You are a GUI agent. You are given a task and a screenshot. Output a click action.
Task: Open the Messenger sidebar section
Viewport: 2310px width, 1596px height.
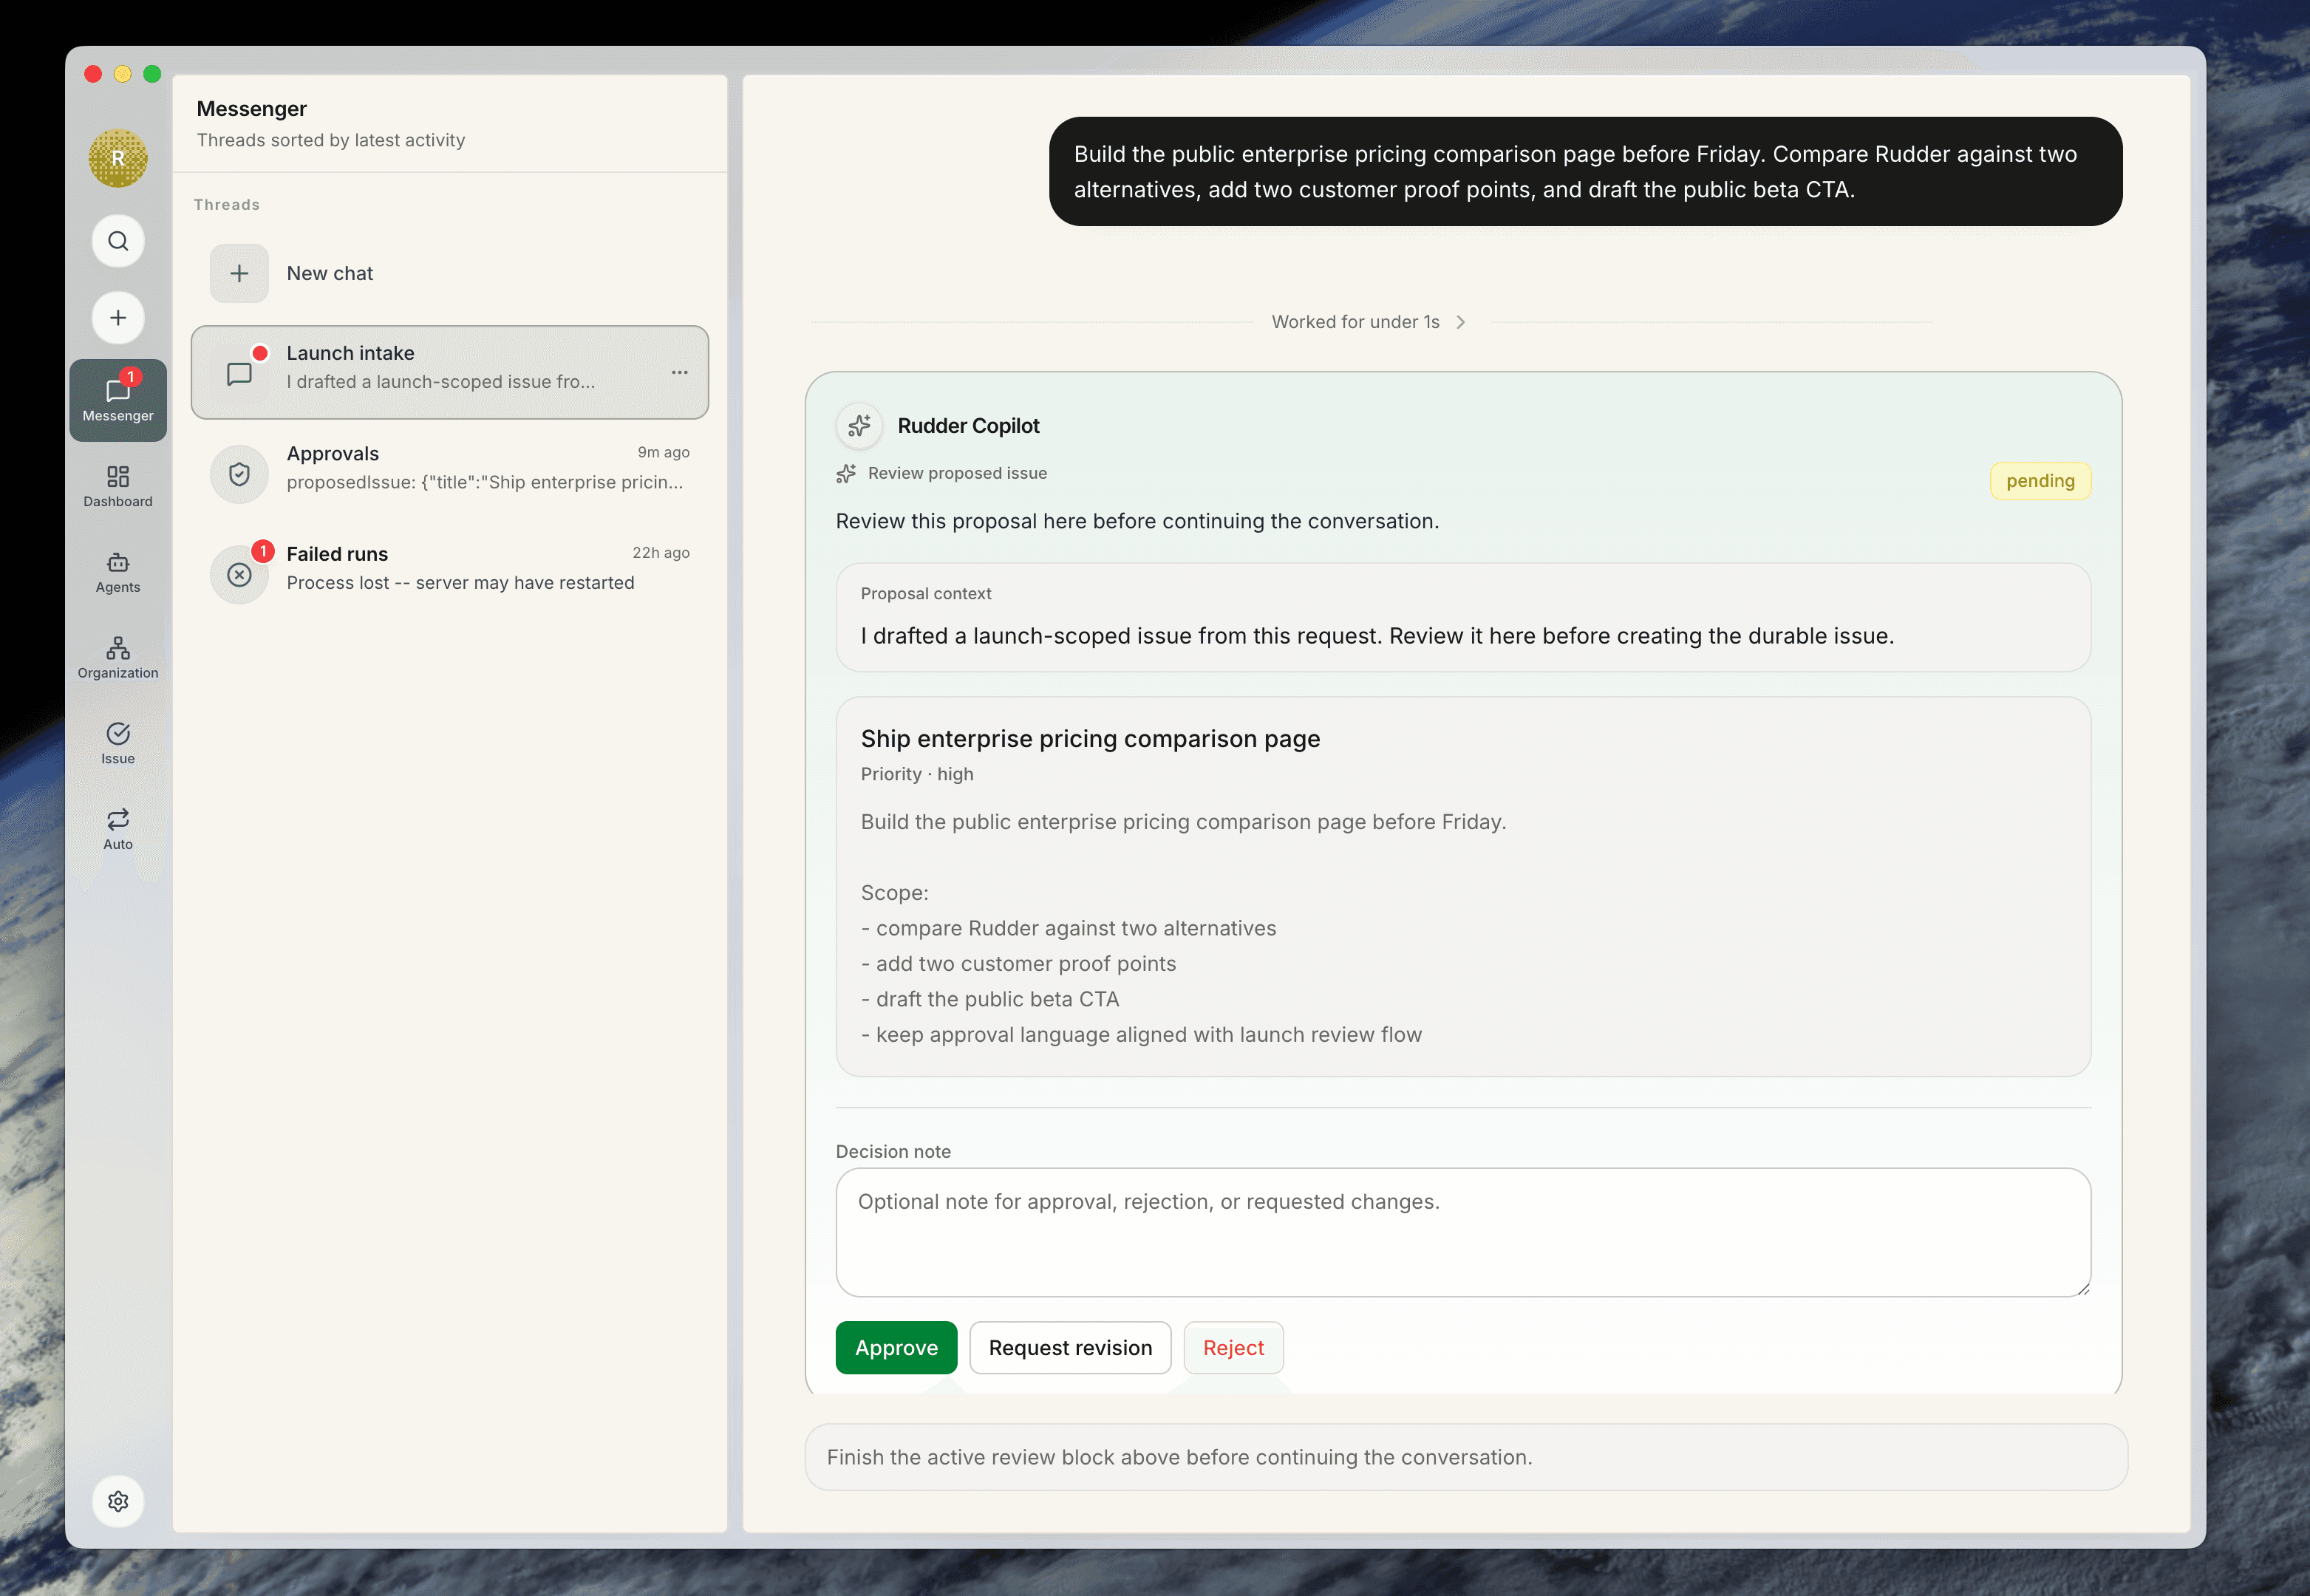[x=118, y=400]
